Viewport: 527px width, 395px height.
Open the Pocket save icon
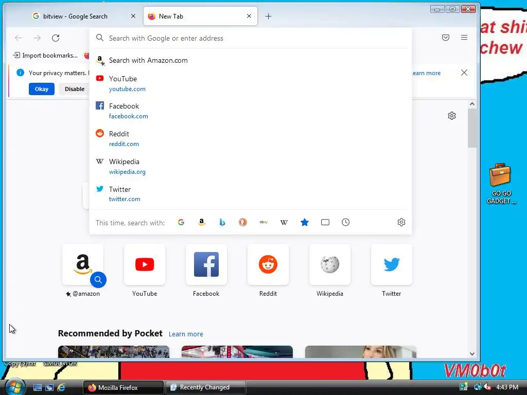click(x=446, y=38)
